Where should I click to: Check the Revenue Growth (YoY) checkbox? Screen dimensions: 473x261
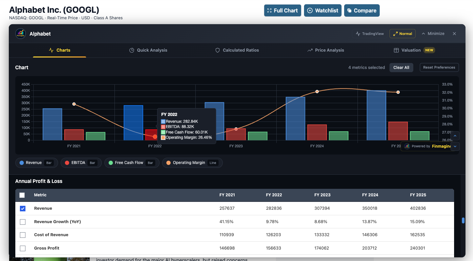(23, 221)
